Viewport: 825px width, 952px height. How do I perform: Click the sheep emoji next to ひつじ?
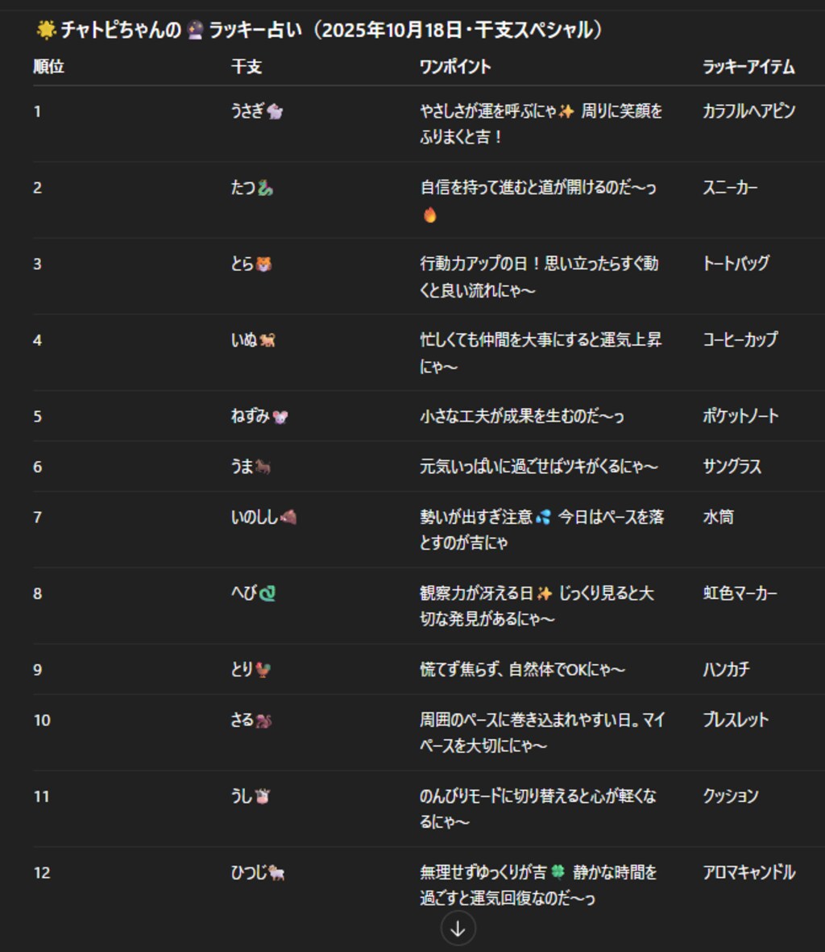tap(276, 873)
